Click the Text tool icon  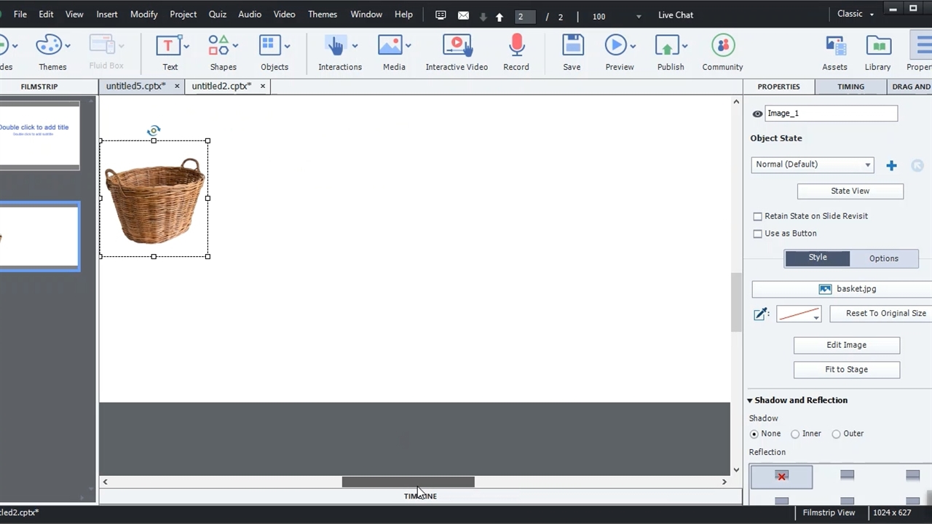[168, 46]
